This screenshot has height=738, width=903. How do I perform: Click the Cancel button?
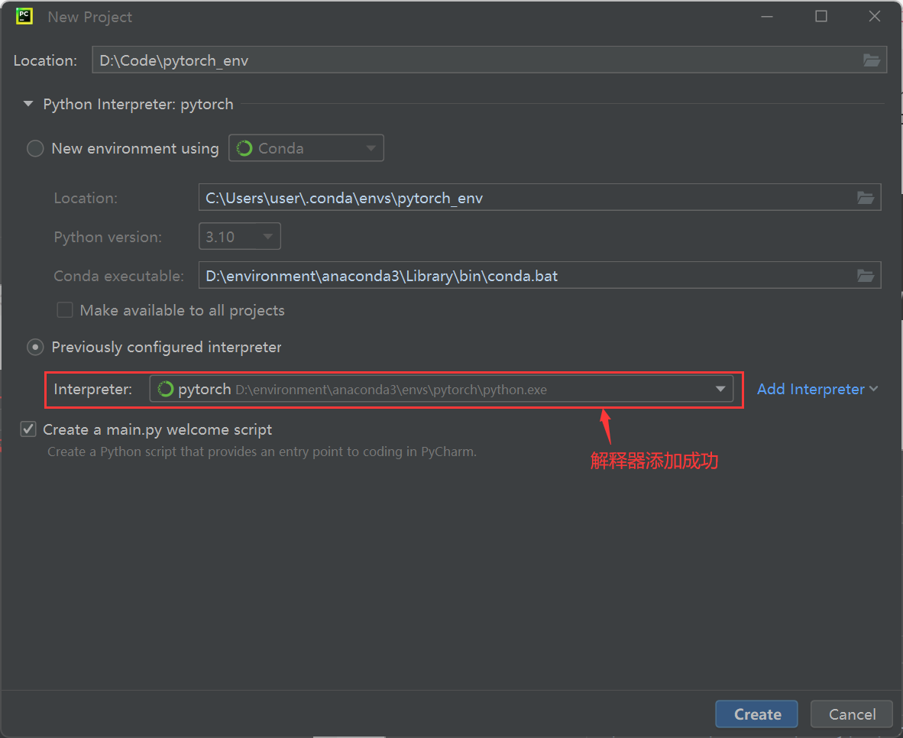pos(852,714)
